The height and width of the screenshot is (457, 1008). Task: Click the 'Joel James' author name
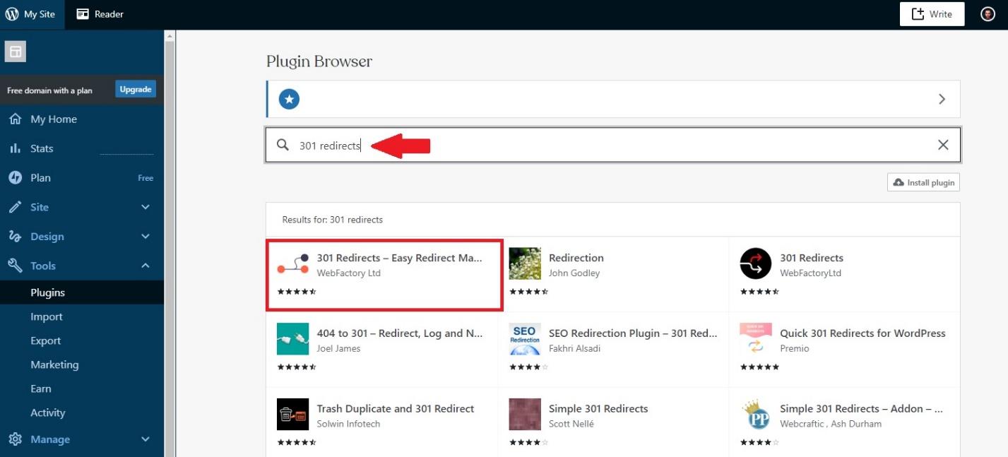(338, 348)
